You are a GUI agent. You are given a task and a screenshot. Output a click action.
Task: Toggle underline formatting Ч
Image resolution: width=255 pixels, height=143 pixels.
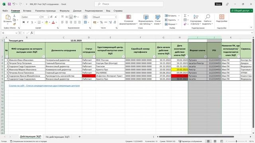32,22
